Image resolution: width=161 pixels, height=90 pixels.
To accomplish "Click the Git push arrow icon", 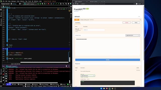I will coord(58,4).
